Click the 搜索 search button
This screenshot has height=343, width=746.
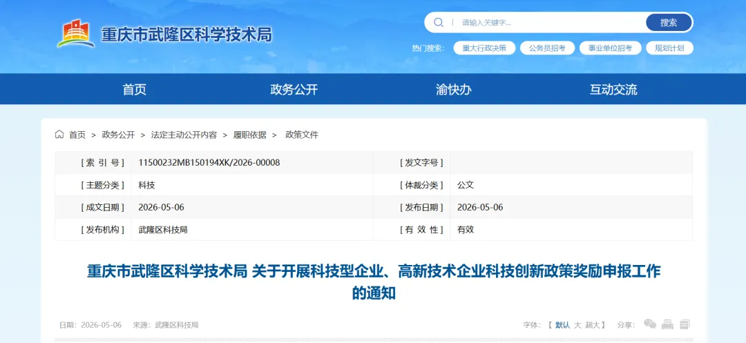click(669, 22)
